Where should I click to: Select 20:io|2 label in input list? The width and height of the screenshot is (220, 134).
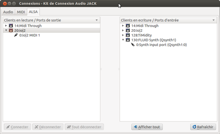pyautogui.click(x=137, y=30)
